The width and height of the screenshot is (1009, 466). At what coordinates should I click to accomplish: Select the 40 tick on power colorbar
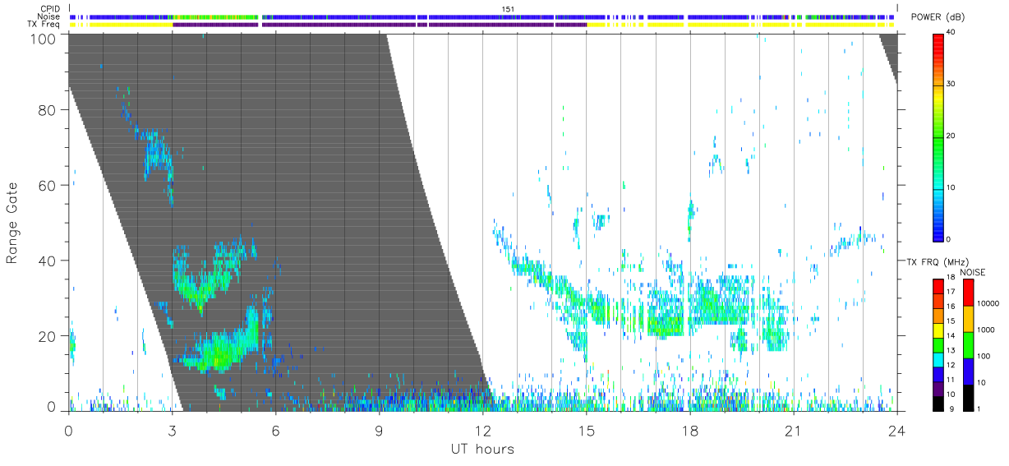[x=951, y=32]
